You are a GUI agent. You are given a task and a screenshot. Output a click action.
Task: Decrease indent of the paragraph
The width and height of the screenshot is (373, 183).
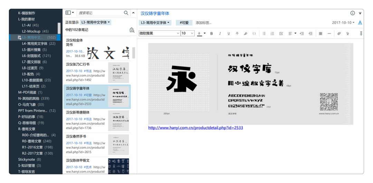click(x=302, y=33)
